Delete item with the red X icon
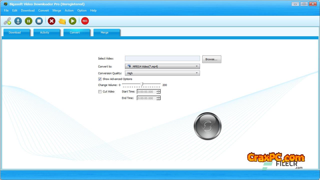 click(51, 21)
